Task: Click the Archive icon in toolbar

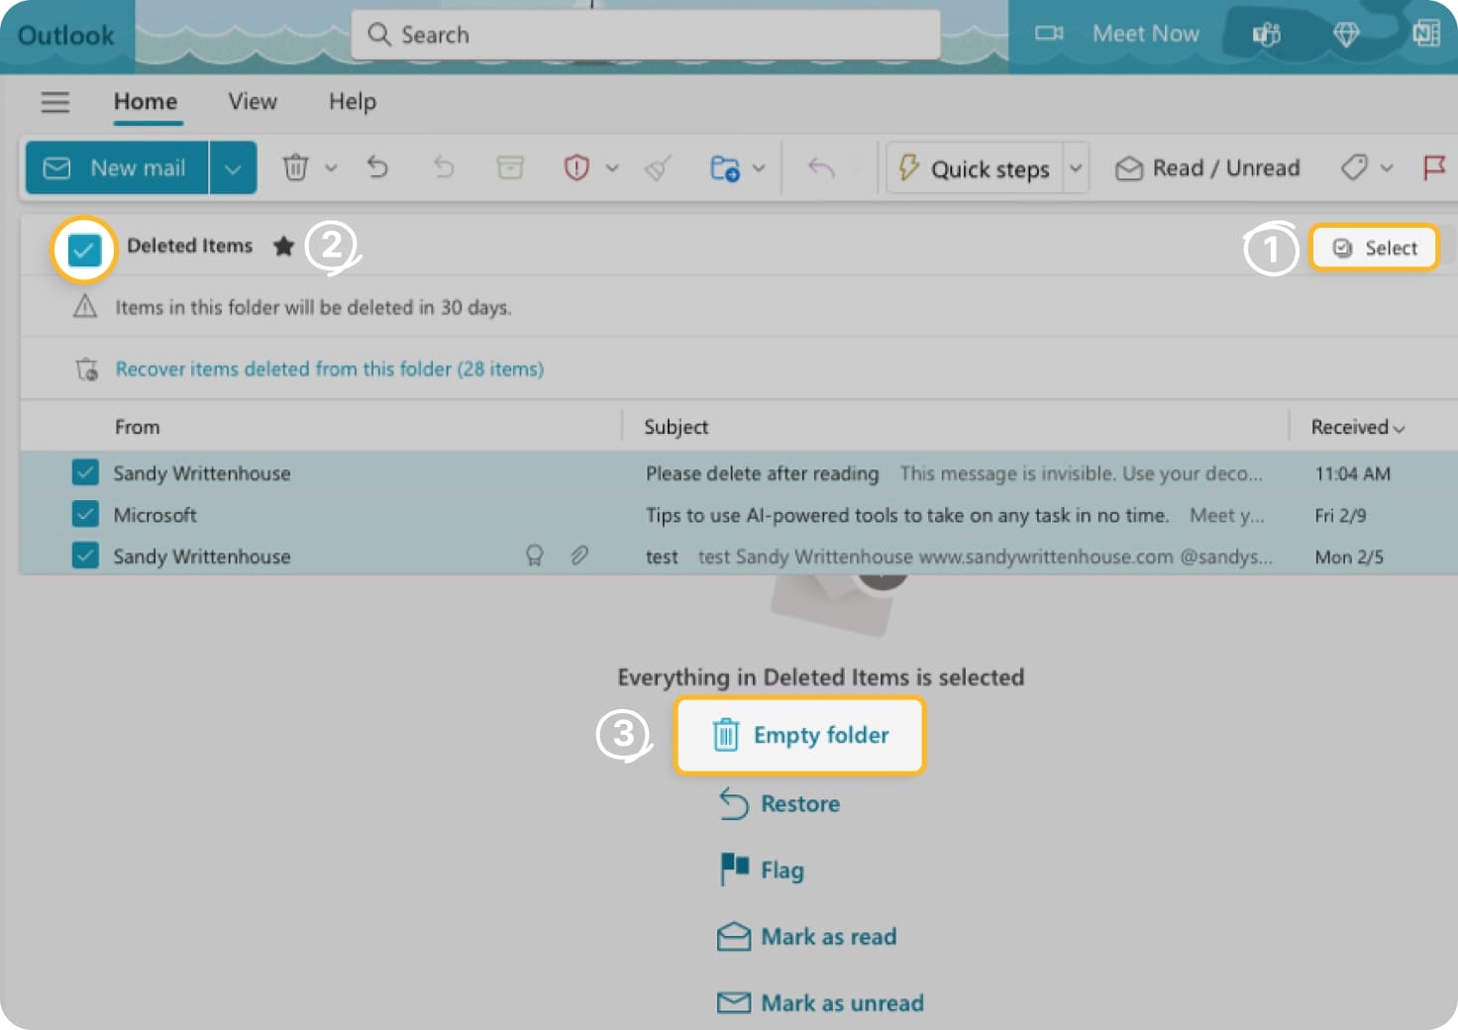Action: click(x=510, y=167)
